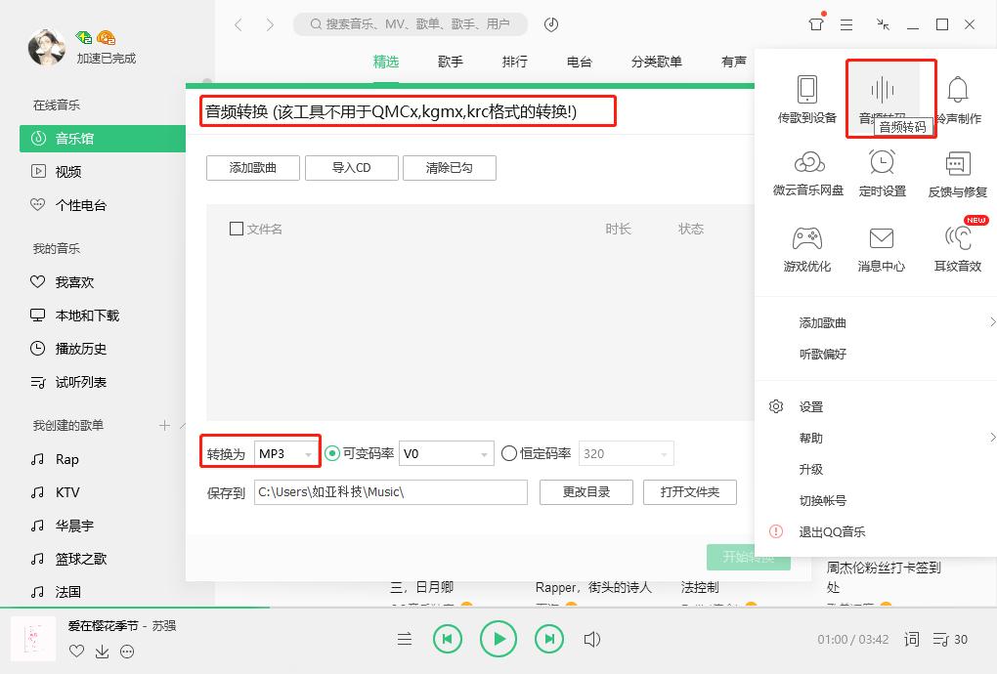Open the 设置 settings menu item
Viewport: 997px width, 674px height.
coord(810,406)
